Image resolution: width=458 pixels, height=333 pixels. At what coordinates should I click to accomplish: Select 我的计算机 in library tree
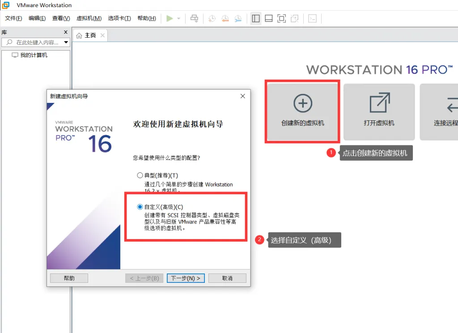(34, 55)
